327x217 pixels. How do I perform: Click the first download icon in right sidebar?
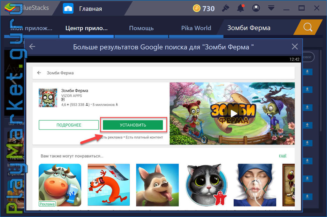click(x=307, y=72)
